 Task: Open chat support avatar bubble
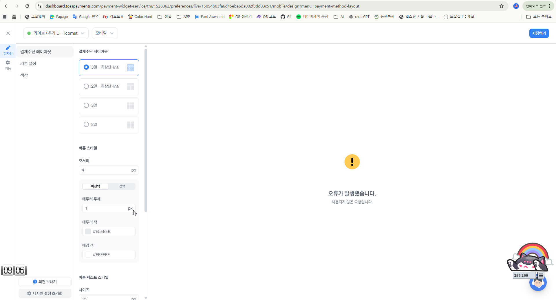coord(538,283)
